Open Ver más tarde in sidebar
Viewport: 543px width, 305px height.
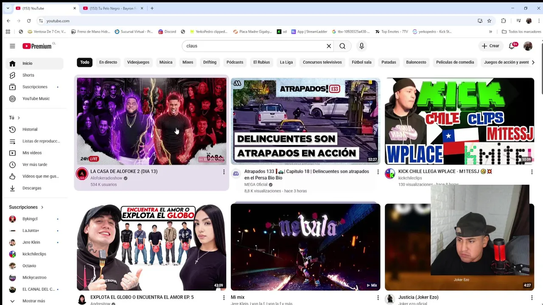click(x=35, y=164)
